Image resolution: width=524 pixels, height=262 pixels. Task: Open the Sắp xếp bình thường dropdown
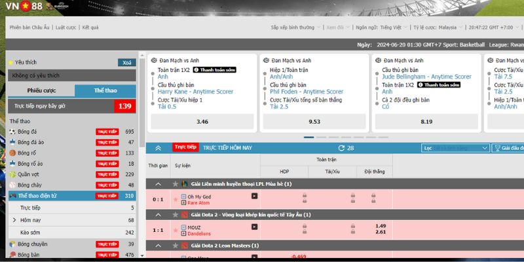point(296,28)
